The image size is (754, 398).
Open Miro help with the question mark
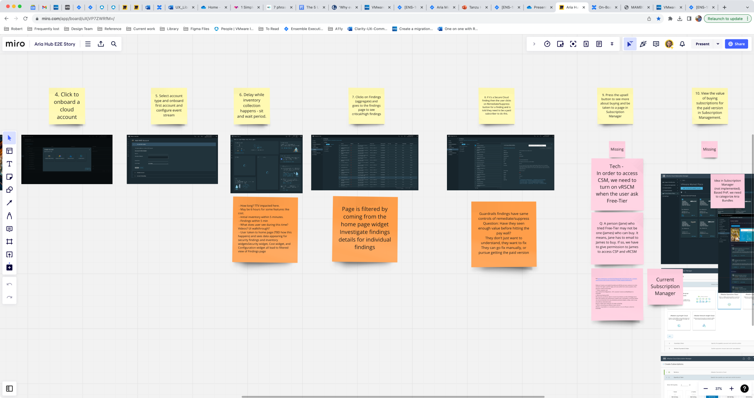744,388
